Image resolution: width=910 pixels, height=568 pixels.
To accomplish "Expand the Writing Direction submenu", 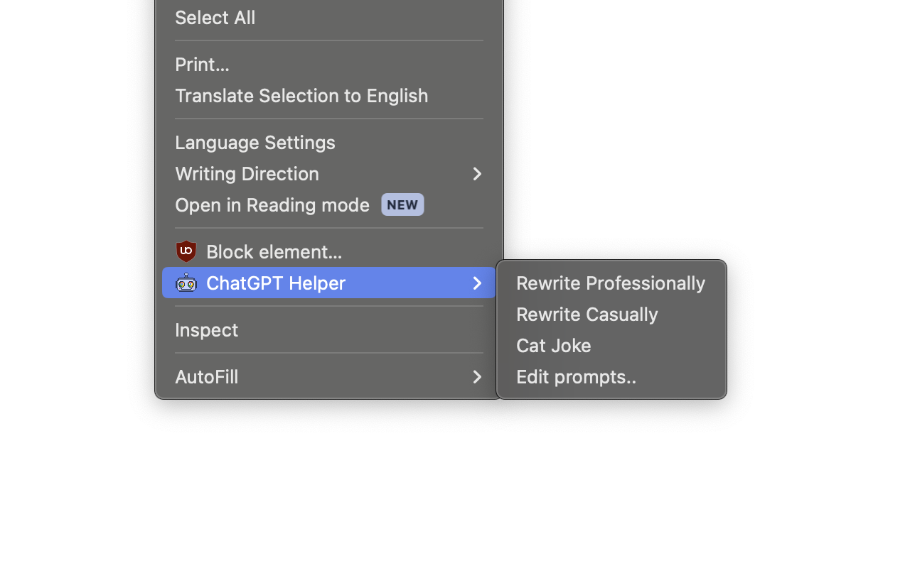I will [x=476, y=174].
